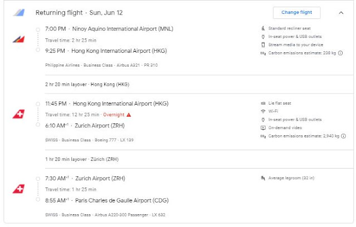Click the airline icon beside Returning flight
The height and width of the screenshot is (227, 356).
click(x=19, y=12)
